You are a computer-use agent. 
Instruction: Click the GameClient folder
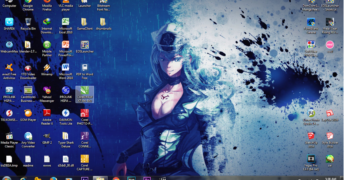(85, 24)
